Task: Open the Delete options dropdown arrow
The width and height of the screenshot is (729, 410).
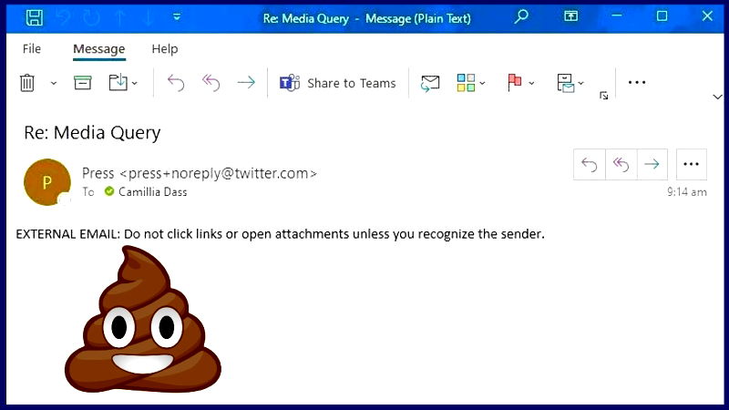Action: [53, 83]
